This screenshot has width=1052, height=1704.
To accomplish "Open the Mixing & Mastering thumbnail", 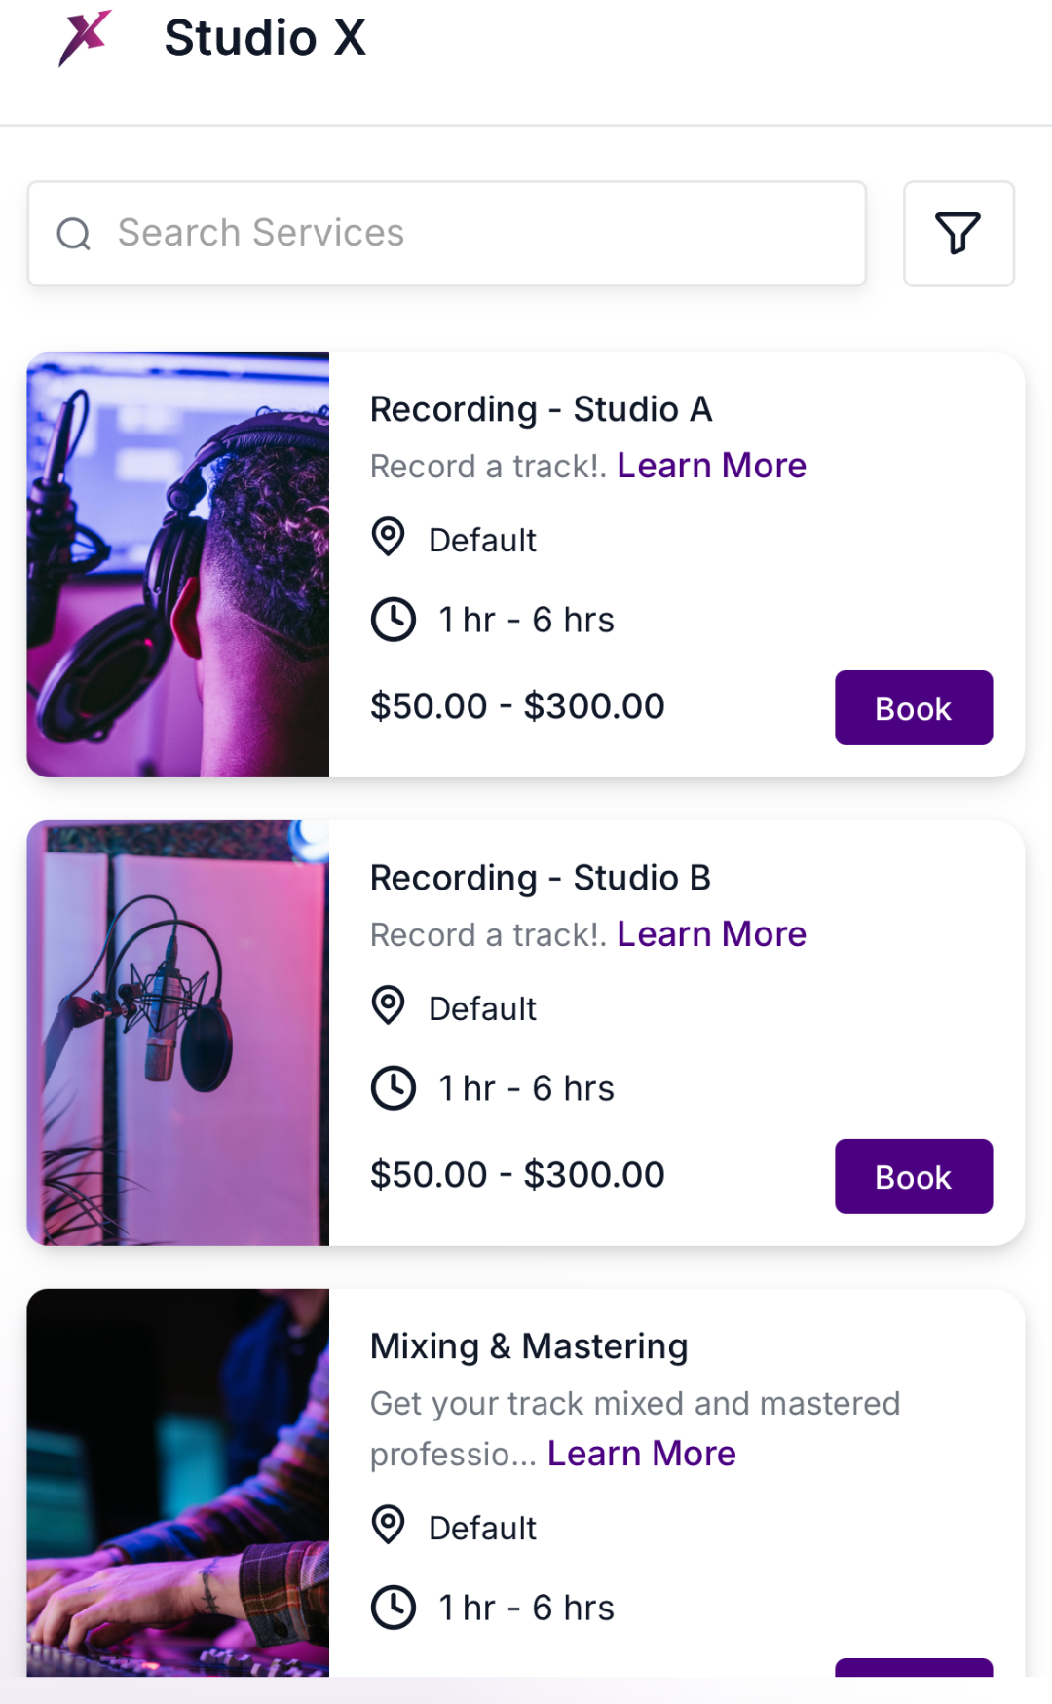I will click(178, 1483).
